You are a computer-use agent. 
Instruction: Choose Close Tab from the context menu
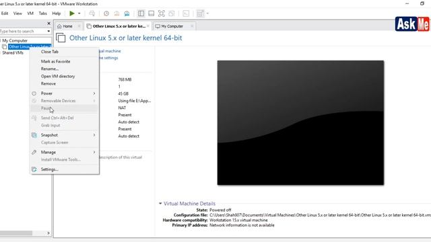(50, 52)
